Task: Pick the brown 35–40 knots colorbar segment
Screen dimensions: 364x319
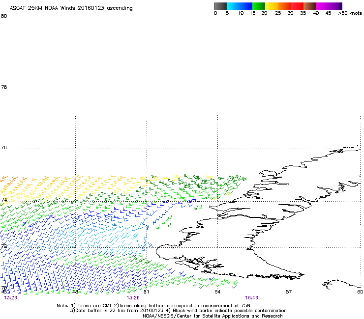Action: (310, 6)
